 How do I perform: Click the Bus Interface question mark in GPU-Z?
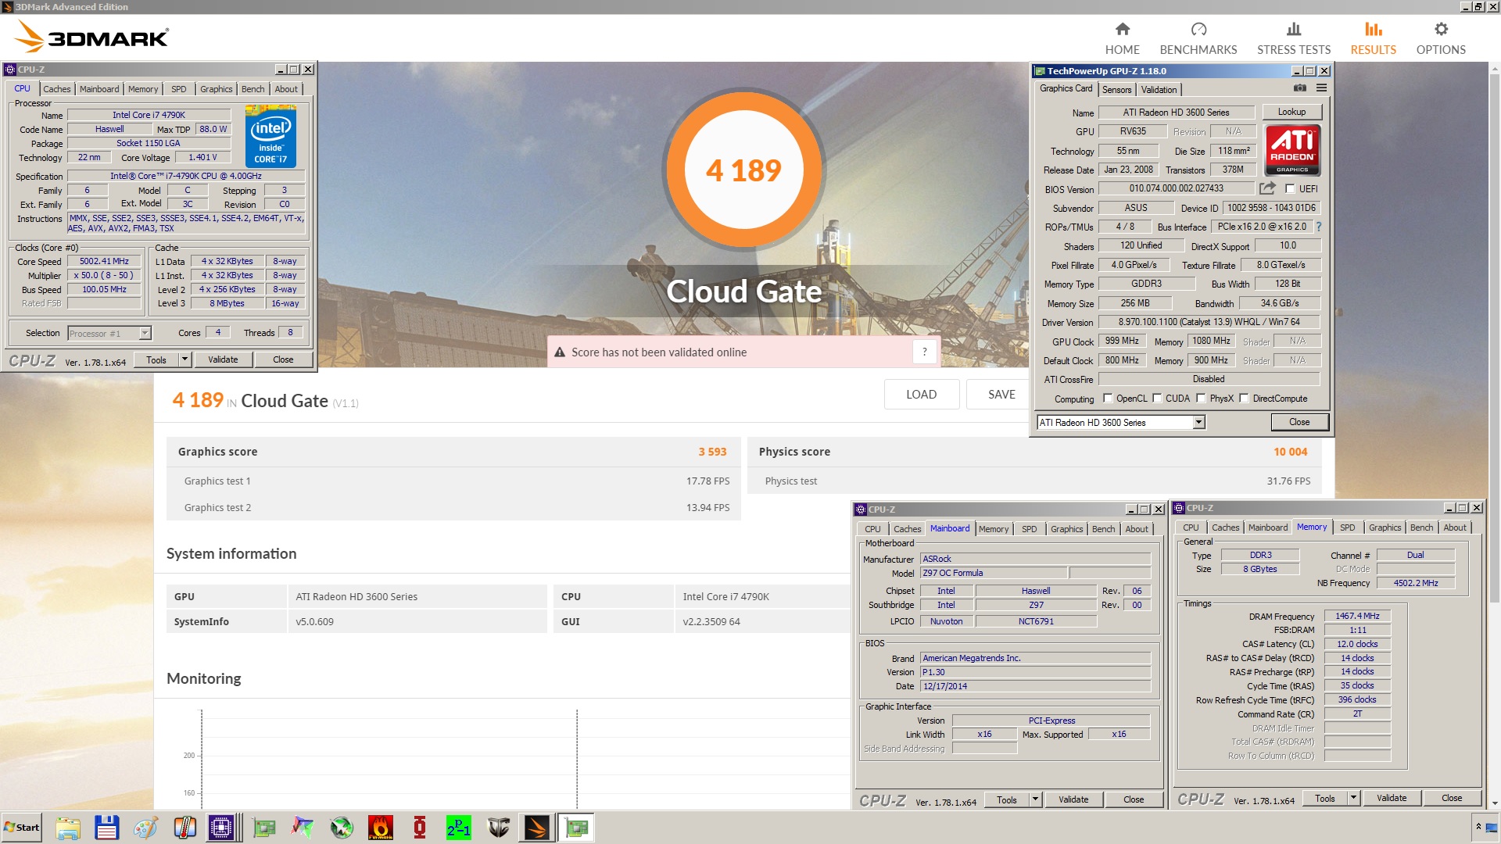click(1319, 227)
